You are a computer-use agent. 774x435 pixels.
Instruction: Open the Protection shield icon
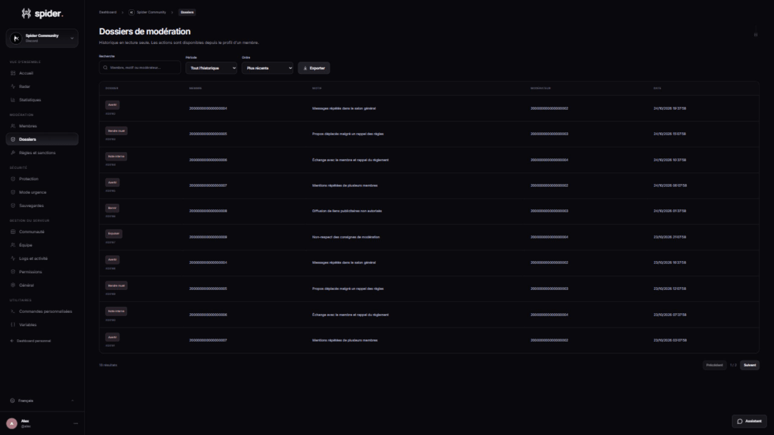(x=13, y=179)
